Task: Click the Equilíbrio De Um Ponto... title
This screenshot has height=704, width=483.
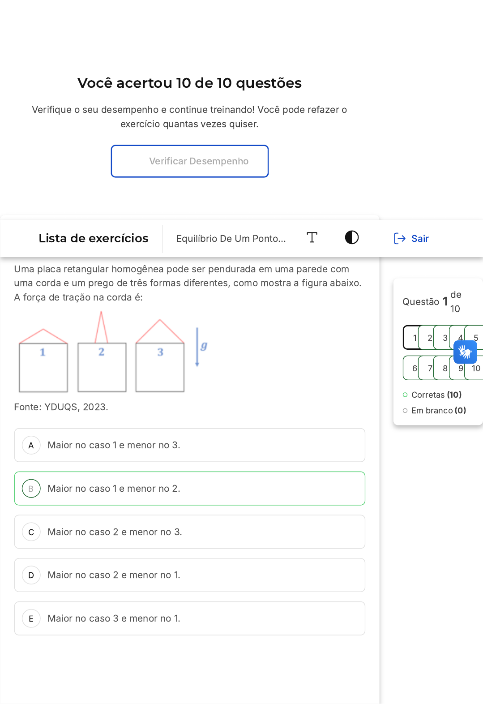Action: (x=231, y=239)
